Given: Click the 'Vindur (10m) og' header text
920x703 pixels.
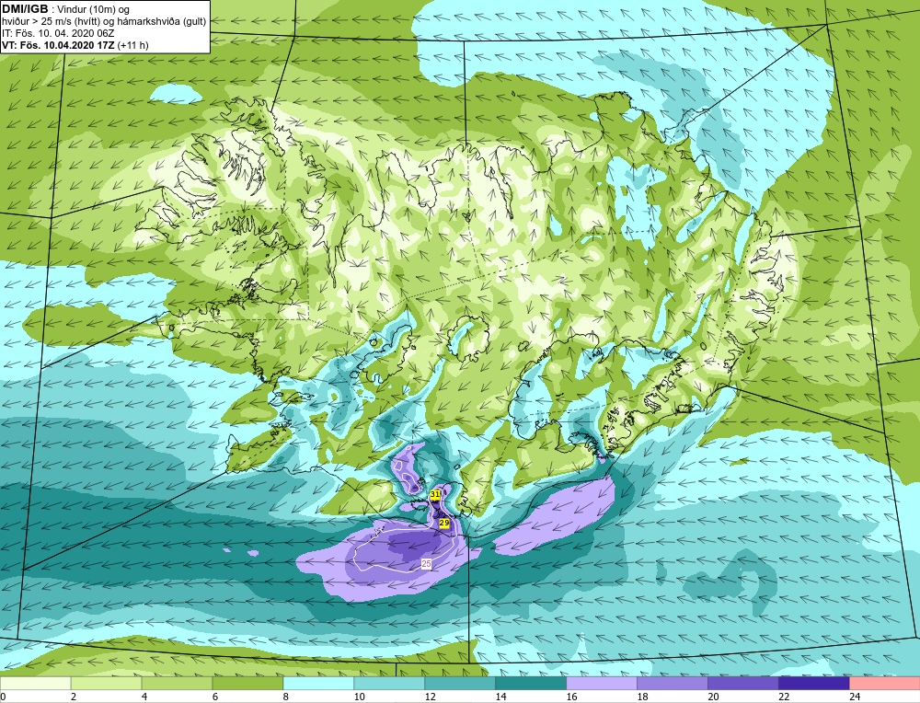Looking at the screenshot, I should pos(95,9).
